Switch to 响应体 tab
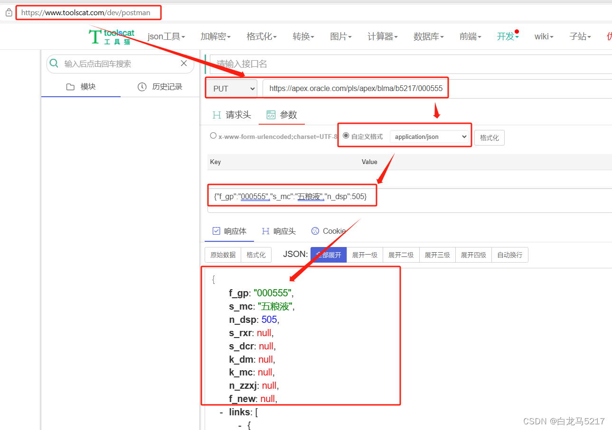This screenshot has height=430, width=612. click(229, 231)
